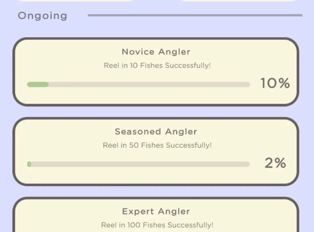Click the unfilled track of Seasoned Angler progress bar
The width and height of the screenshot is (314, 232).
(x=140, y=164)
